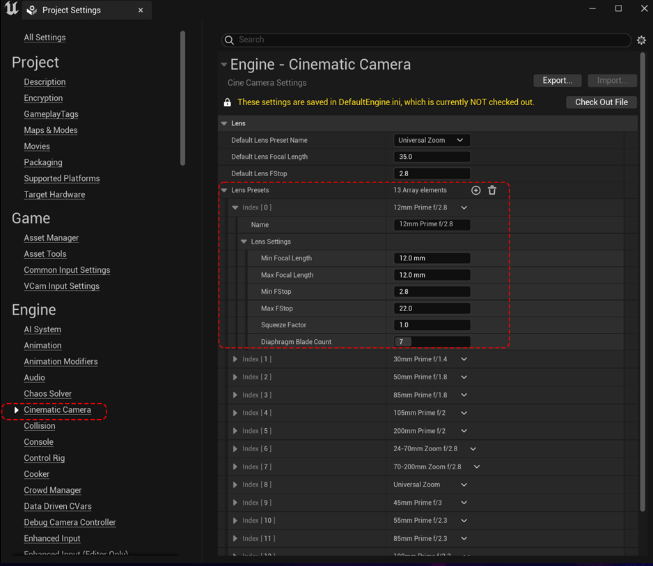This screenshot has height=566, width=653.
Task: Open VCam Input Settings
Action: pos(62,286)
